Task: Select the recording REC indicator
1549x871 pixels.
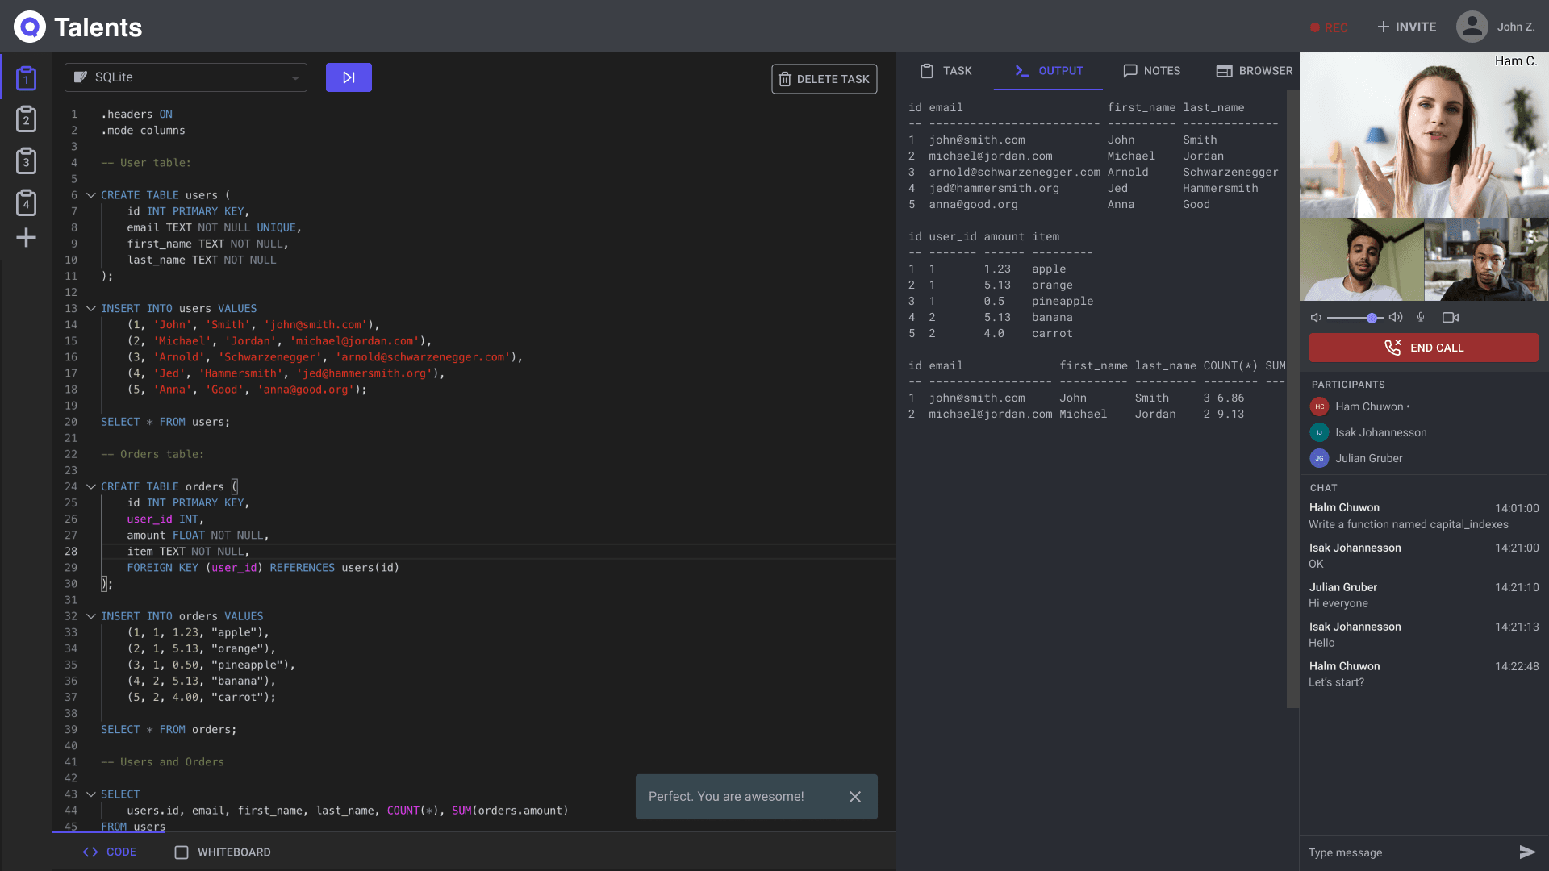Action: click(1330, 26)
